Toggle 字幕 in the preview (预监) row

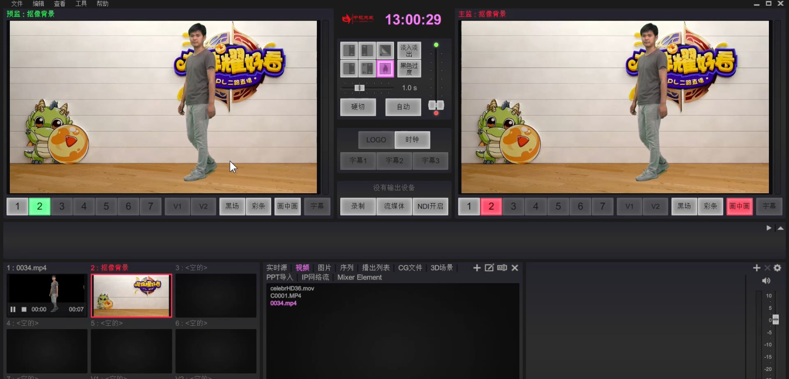[317, 206]
